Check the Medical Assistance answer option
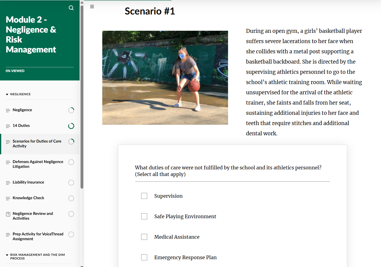381x267 pixels. [144, 237]
